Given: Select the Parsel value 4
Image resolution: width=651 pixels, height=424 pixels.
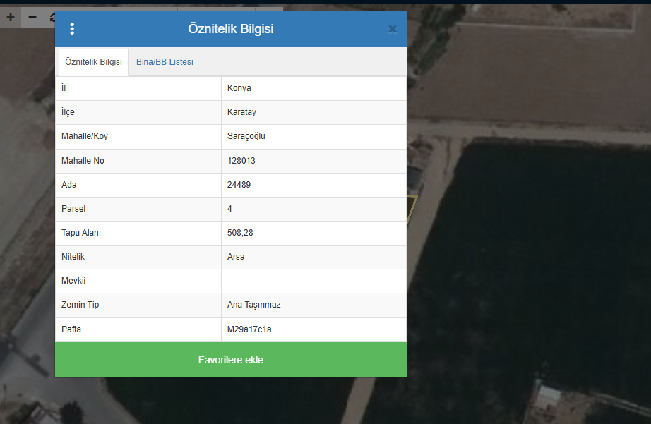Looking at the screenshot, I should 230,209.
